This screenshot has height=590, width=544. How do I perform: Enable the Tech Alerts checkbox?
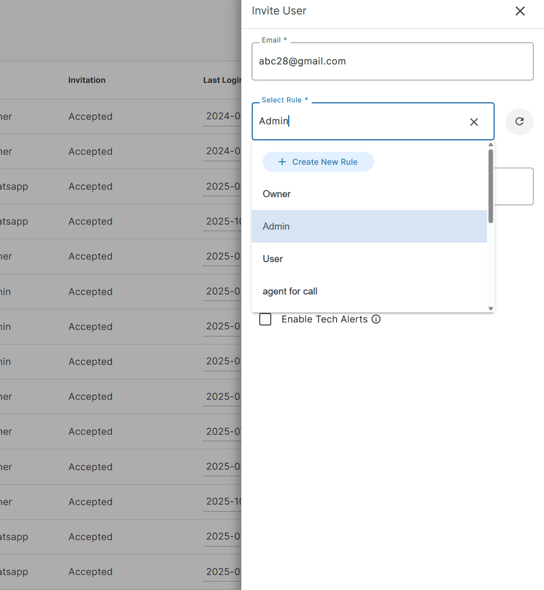coord(265,319)
